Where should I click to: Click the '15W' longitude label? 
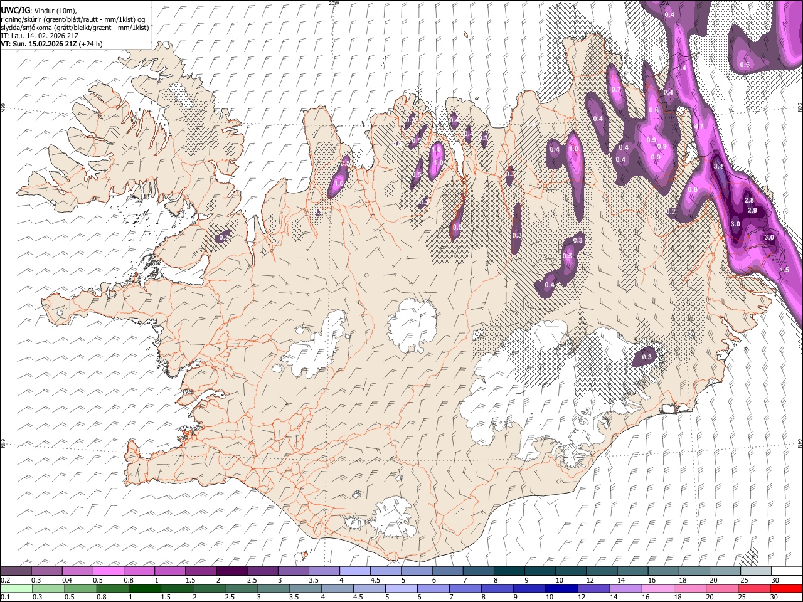665,3
